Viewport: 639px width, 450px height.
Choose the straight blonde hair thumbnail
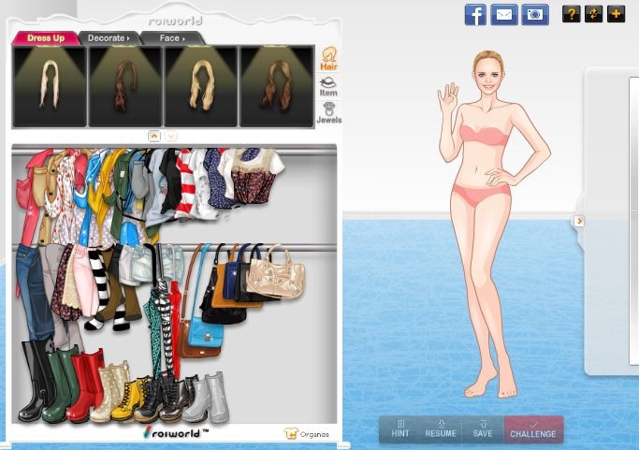(x=49, y=86)
